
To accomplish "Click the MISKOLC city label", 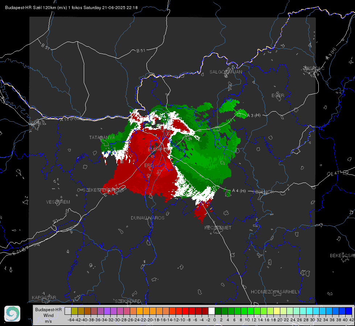I will (x=314, y=68).
